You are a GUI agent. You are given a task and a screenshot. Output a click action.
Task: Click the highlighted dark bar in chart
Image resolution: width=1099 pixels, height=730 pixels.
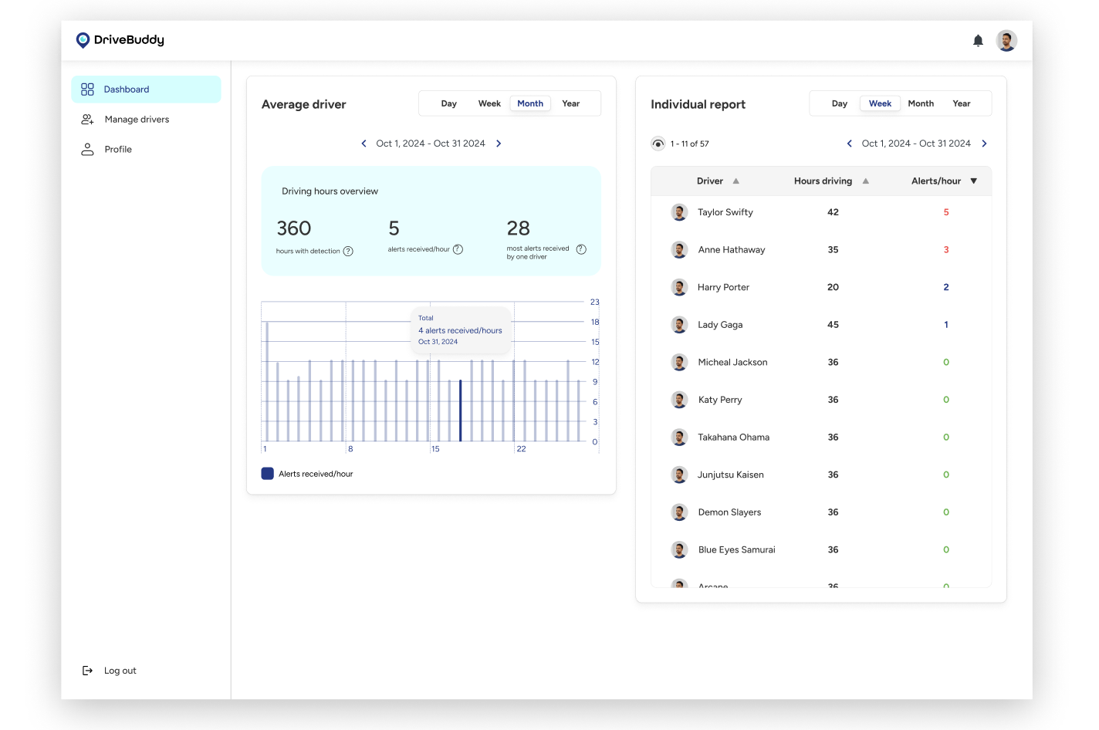(x=461, y=411)
